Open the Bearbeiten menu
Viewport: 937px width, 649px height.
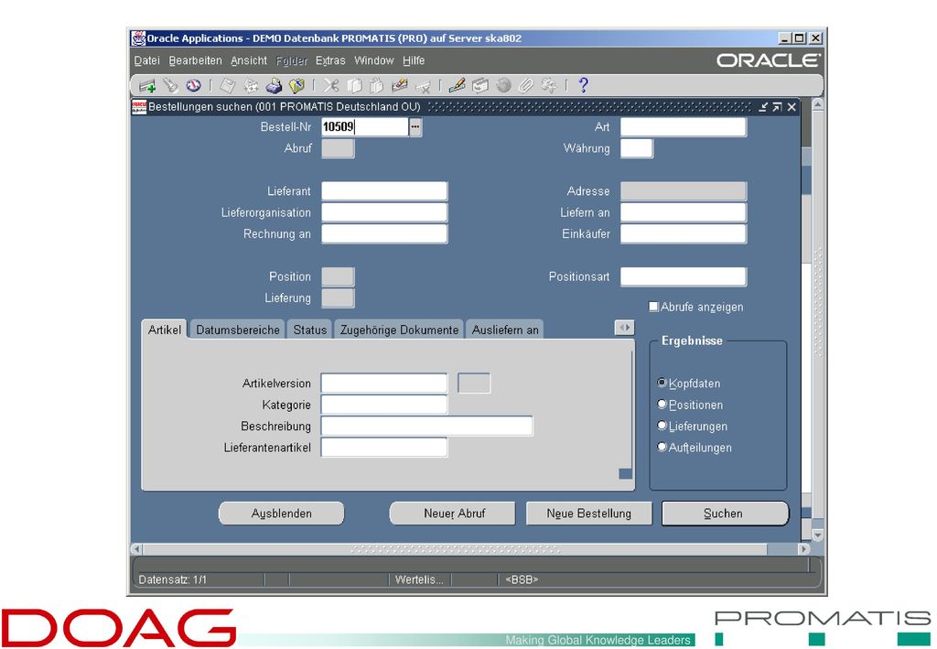[195, 60]
